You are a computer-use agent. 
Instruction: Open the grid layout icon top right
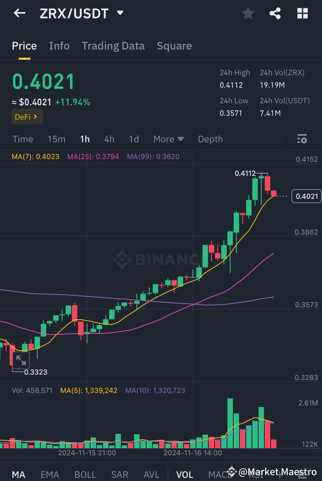[x=302, y=13]
